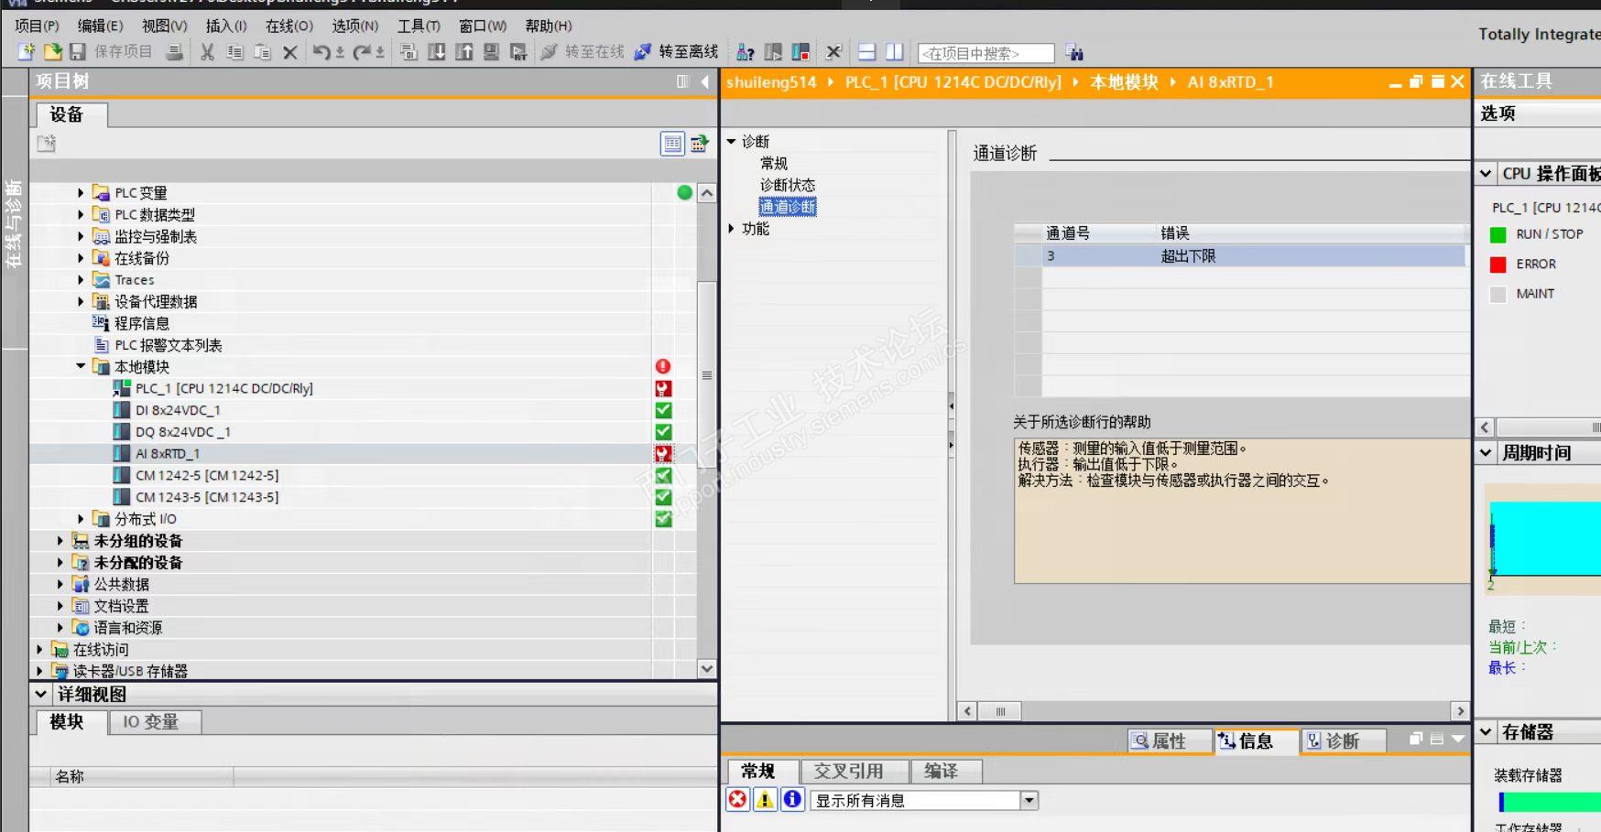Click the download to device icon
Screen dimensions: 1601x832
pyautogui.click(x=437, y=52)
